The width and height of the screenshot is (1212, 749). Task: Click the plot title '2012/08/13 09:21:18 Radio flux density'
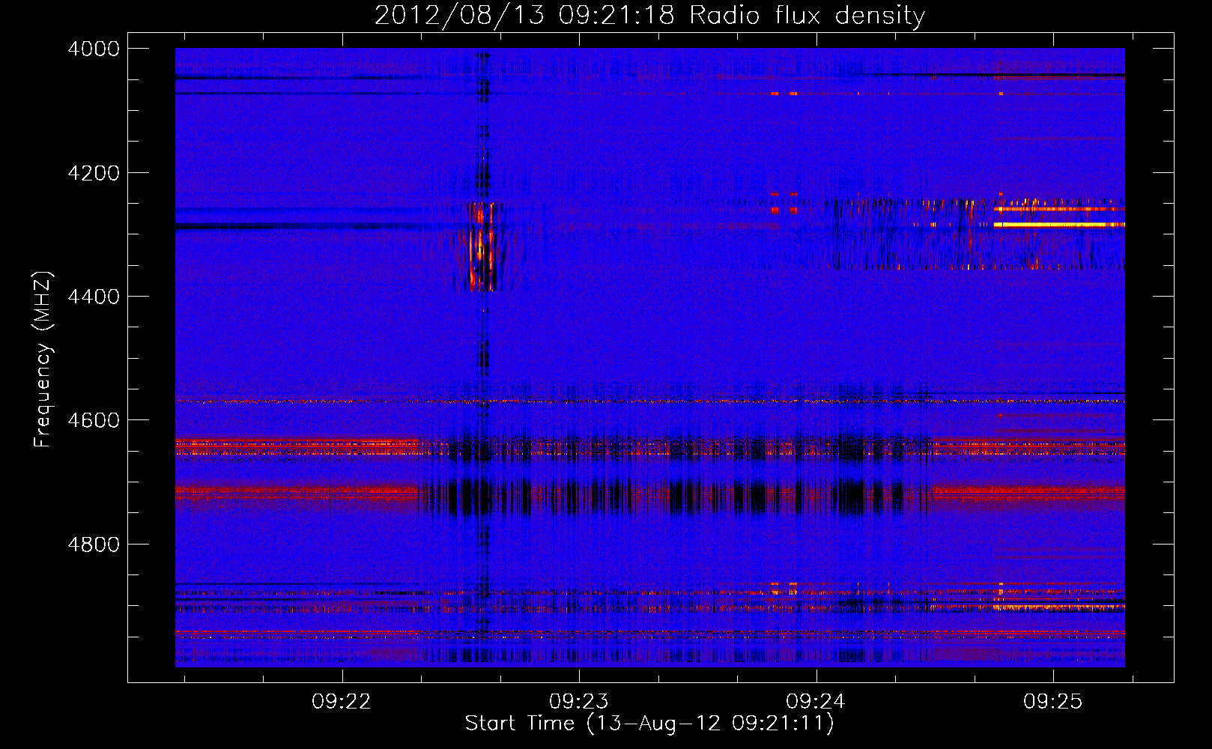(x=649, y=15)
